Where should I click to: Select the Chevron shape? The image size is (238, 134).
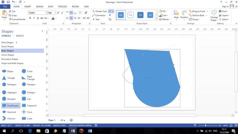[x=9, y=118]
